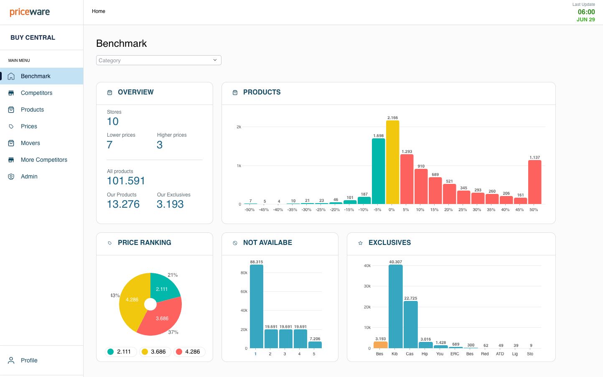Image resolution: width=603 pixels, height=377 pixels.
Task: Click the Kib bar labeled 40.307
Action: coord(395,306)
